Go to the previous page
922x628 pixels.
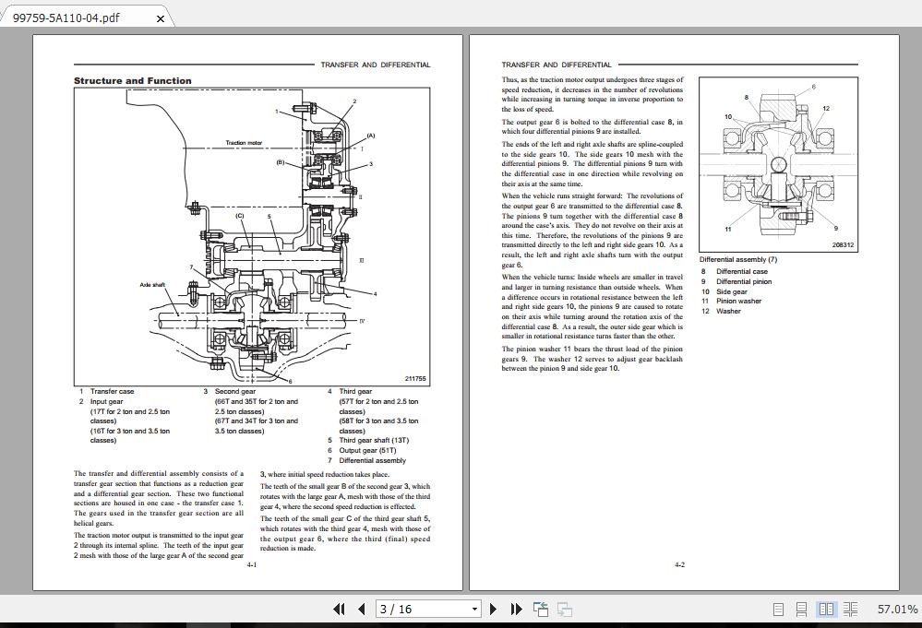coord(361,610)
